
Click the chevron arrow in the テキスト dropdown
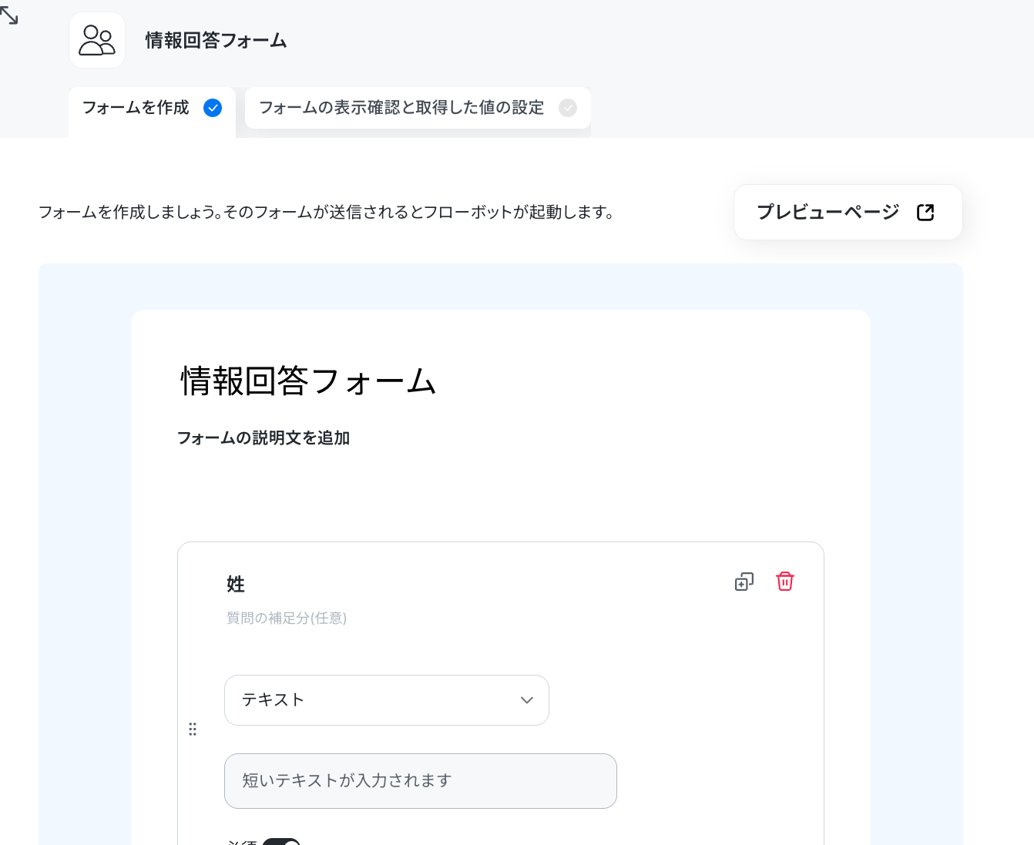[527, 700]
